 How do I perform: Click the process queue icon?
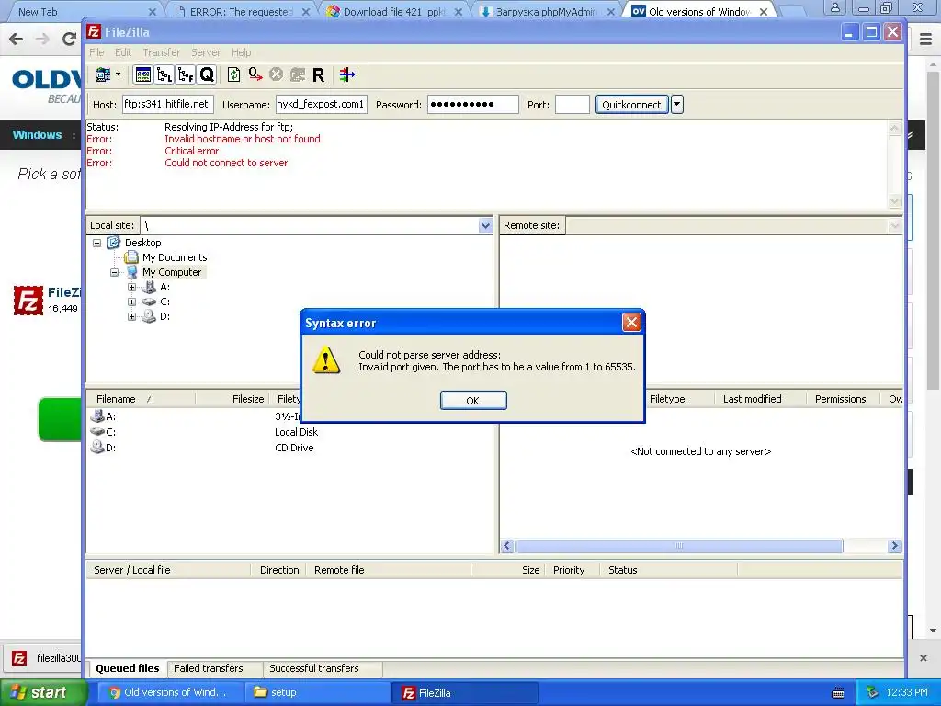(x=255, y=74)
